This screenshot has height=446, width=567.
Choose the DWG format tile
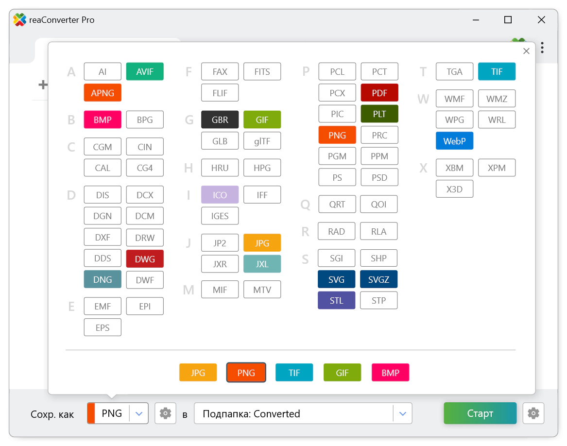click(x=145, y=259)
